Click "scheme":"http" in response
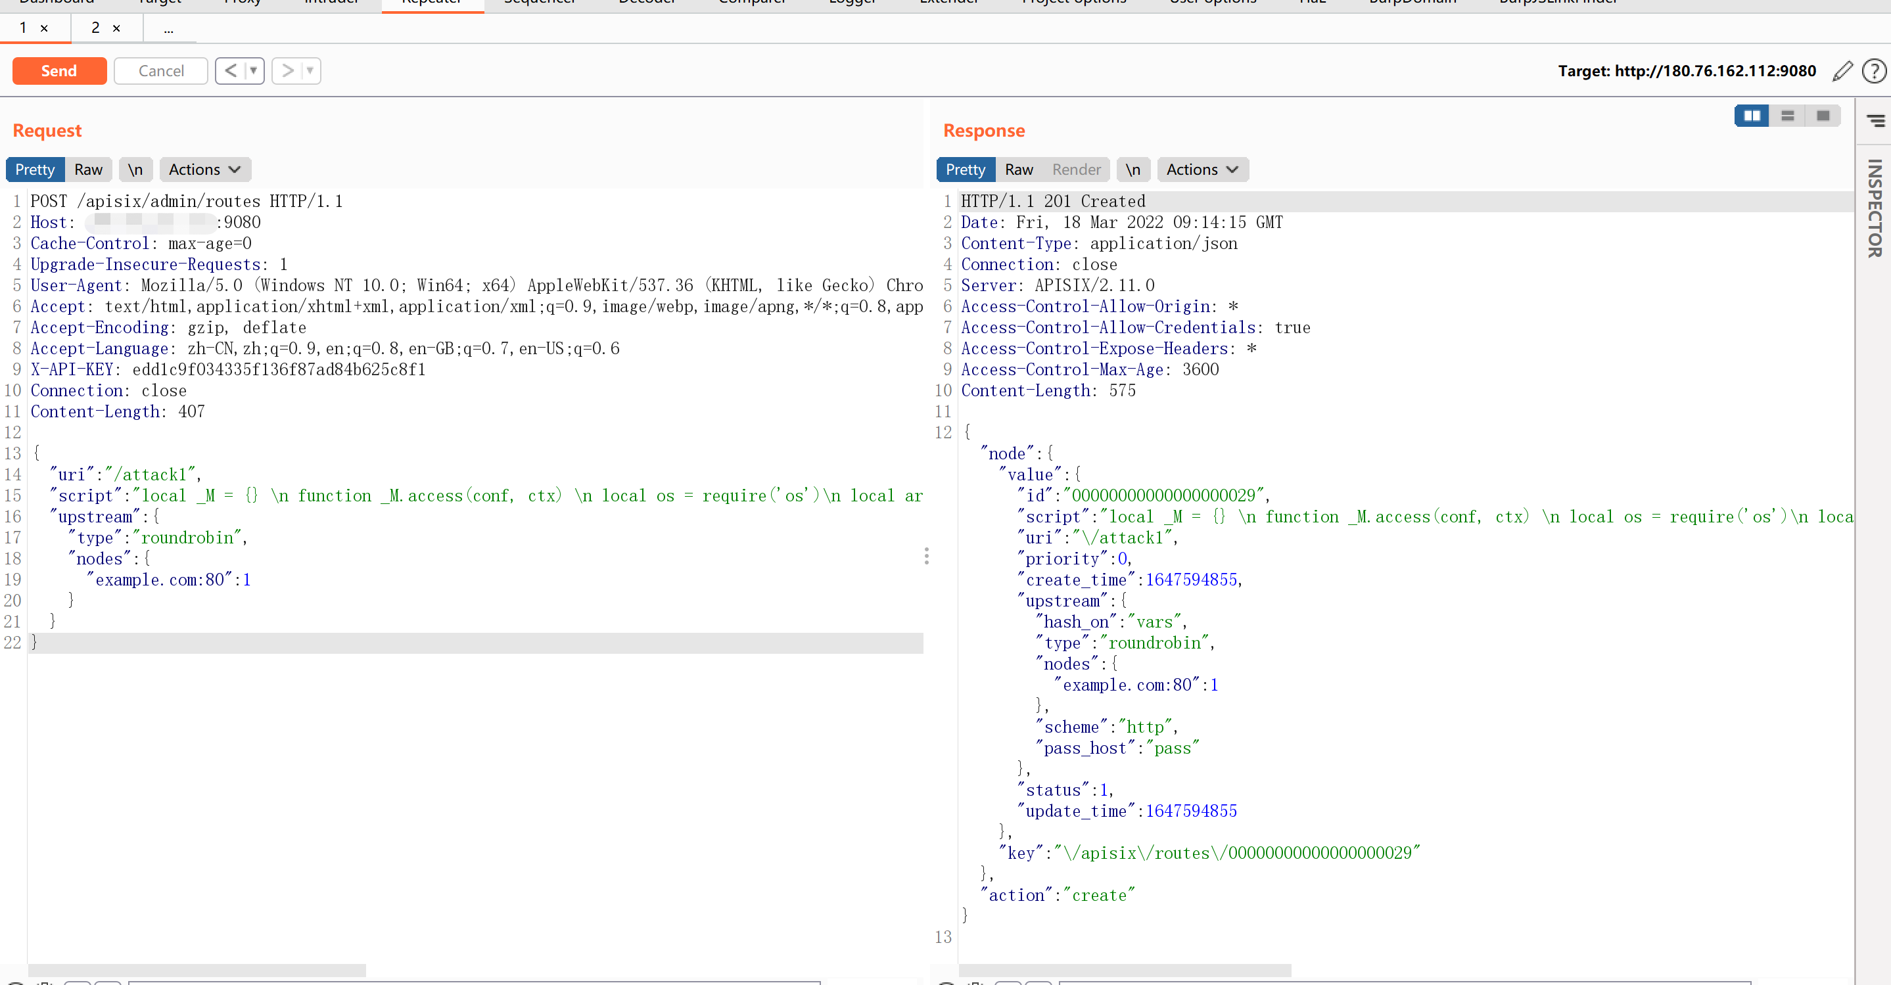1891x985 pixels. [1106, 727]
